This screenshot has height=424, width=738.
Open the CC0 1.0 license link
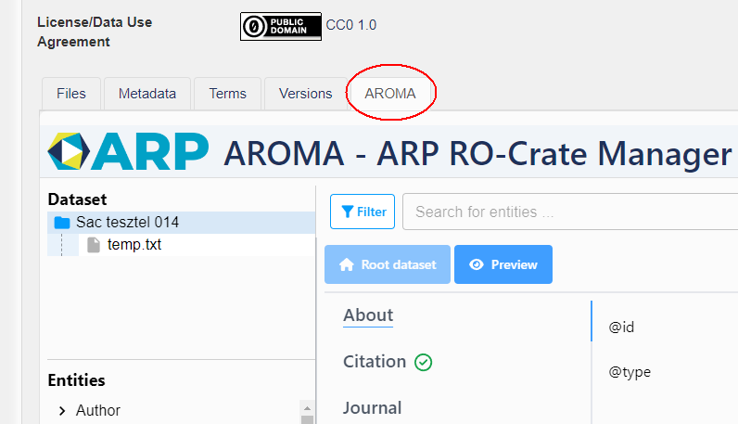point(350,25)
